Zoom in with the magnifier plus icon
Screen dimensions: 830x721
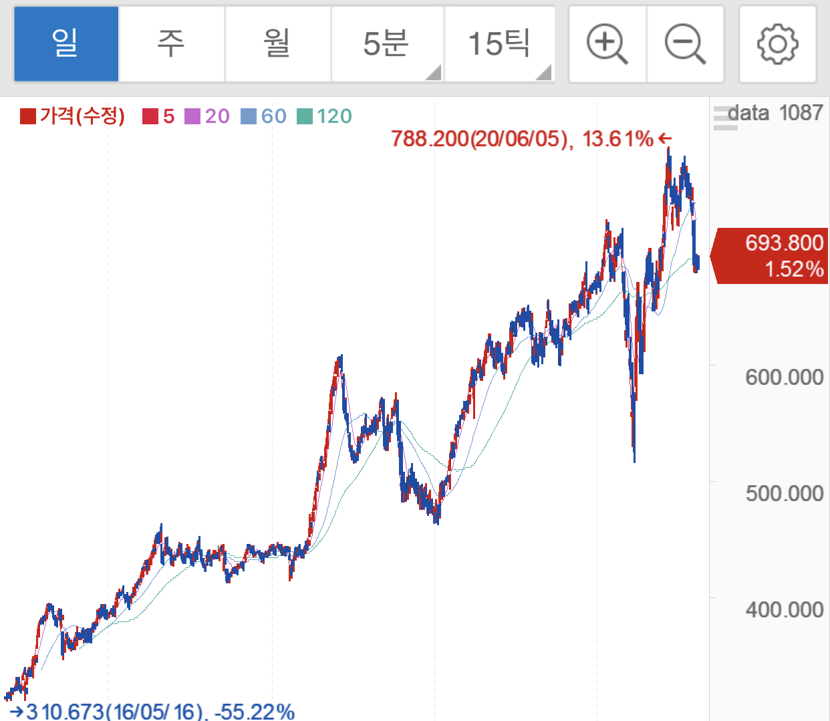tap(607, 44)
